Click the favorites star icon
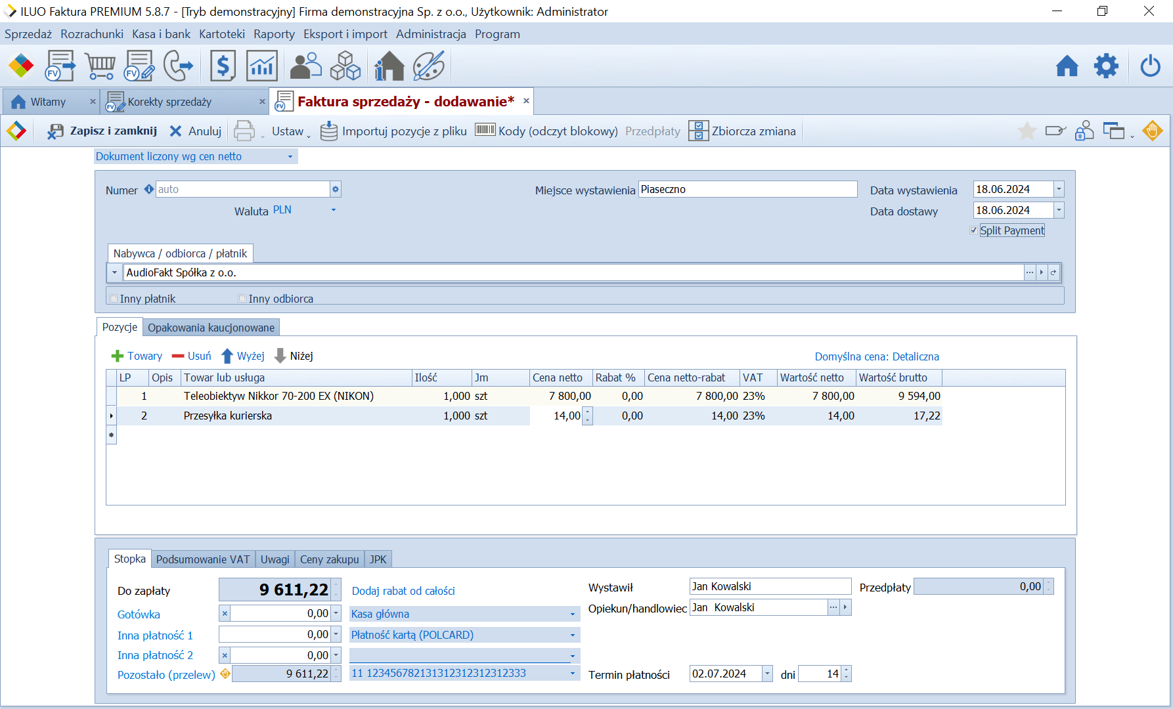The height and width of the screenshot is (709, 1173). (x=1027, y=131)
